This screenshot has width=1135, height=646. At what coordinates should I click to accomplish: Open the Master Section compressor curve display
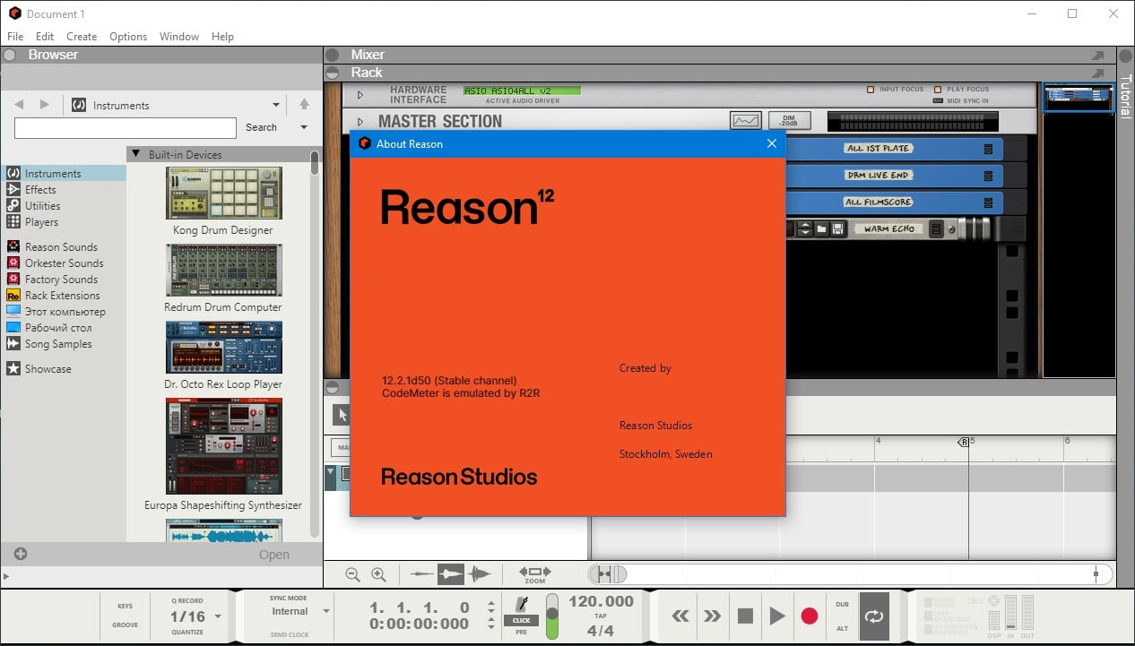[746, 121]
